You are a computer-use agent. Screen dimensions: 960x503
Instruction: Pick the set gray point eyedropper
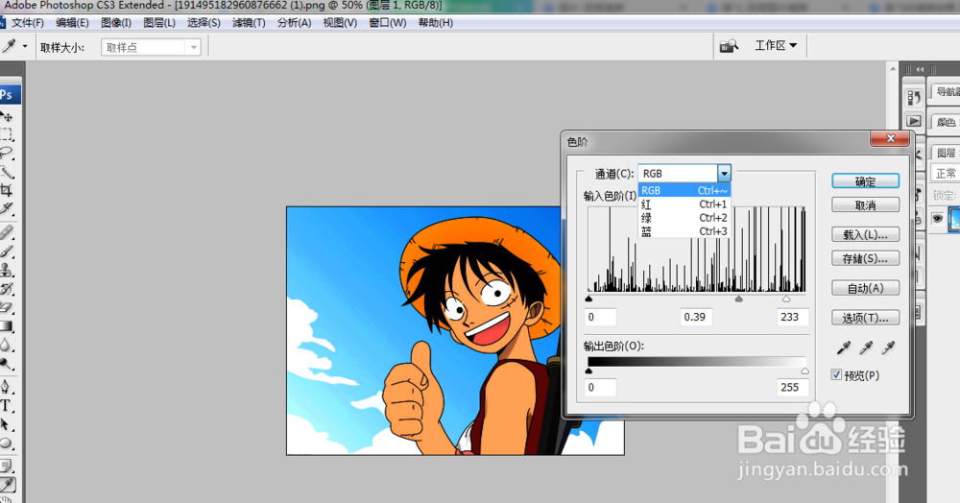(x=866, y=348)
